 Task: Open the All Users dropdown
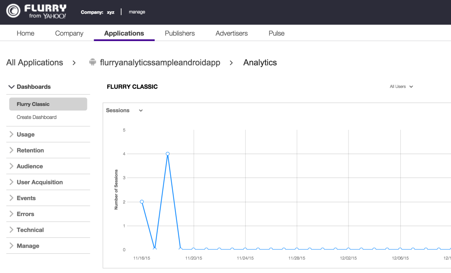401,87
